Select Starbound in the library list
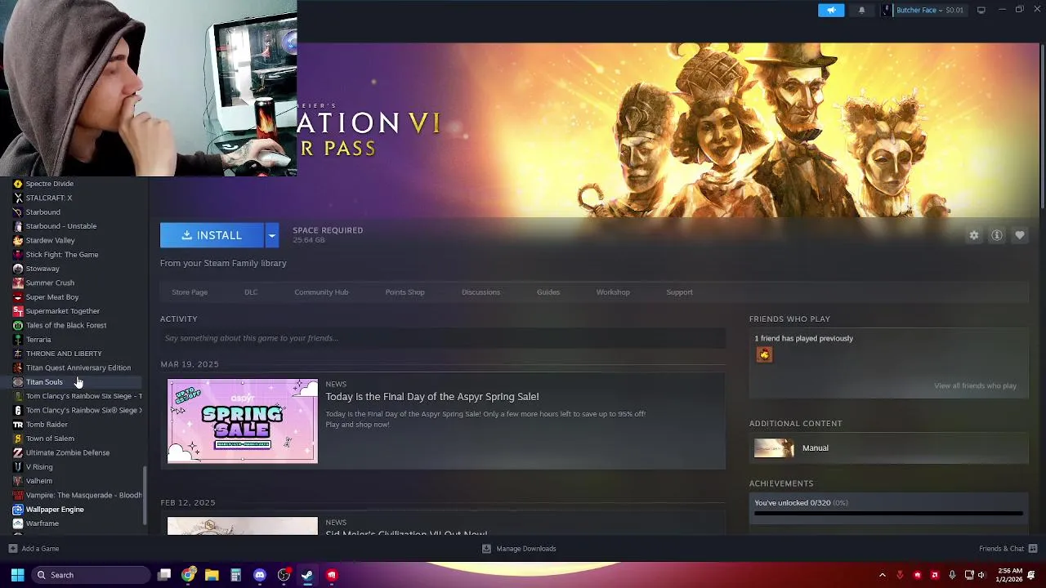 (x=42, y=212)
